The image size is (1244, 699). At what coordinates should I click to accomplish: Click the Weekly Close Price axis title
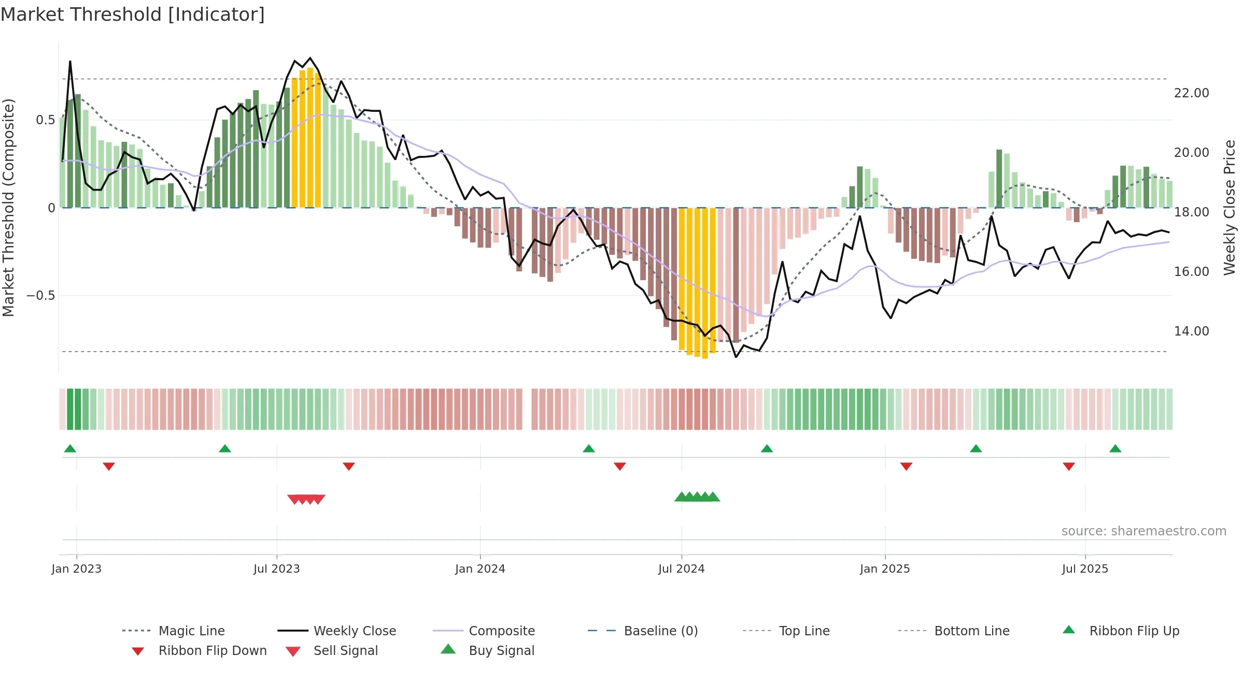coord(1229,208)
